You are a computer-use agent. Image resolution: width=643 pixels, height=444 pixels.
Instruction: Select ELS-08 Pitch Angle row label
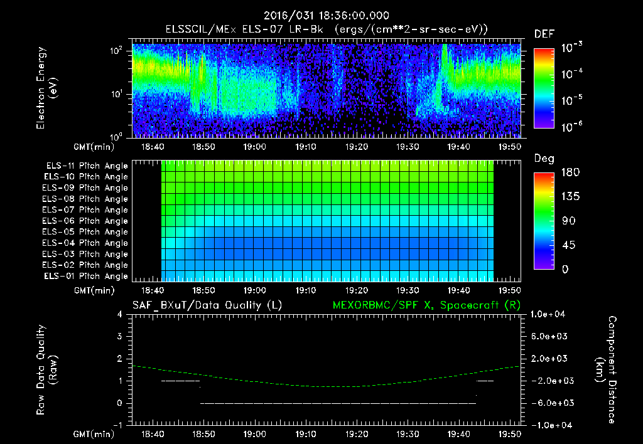tap(85, 199)
